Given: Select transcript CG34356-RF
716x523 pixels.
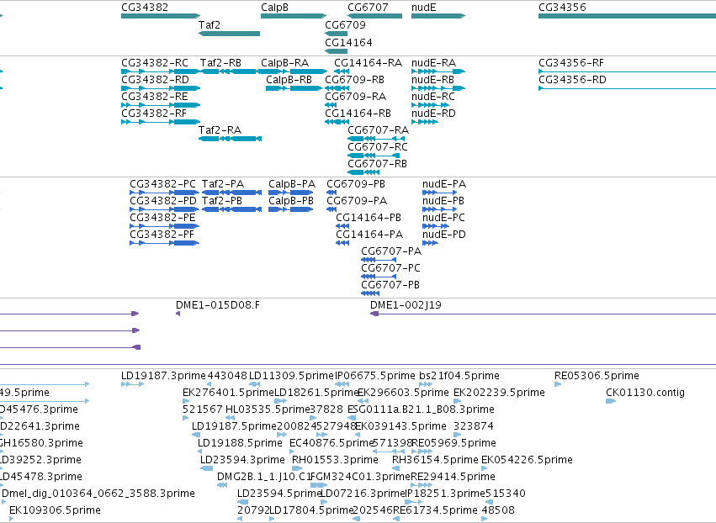Looking at the screenshot, I should [x=571, y=63].
